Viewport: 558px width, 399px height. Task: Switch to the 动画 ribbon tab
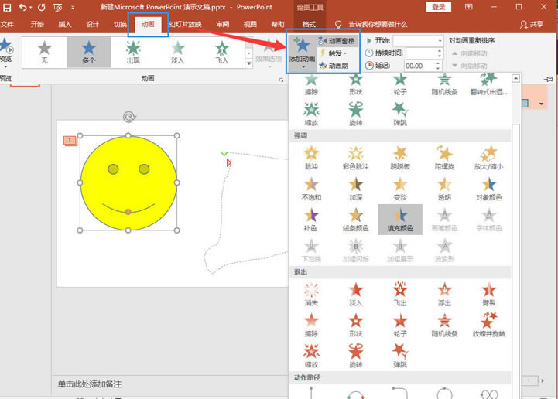pos(148,24)
